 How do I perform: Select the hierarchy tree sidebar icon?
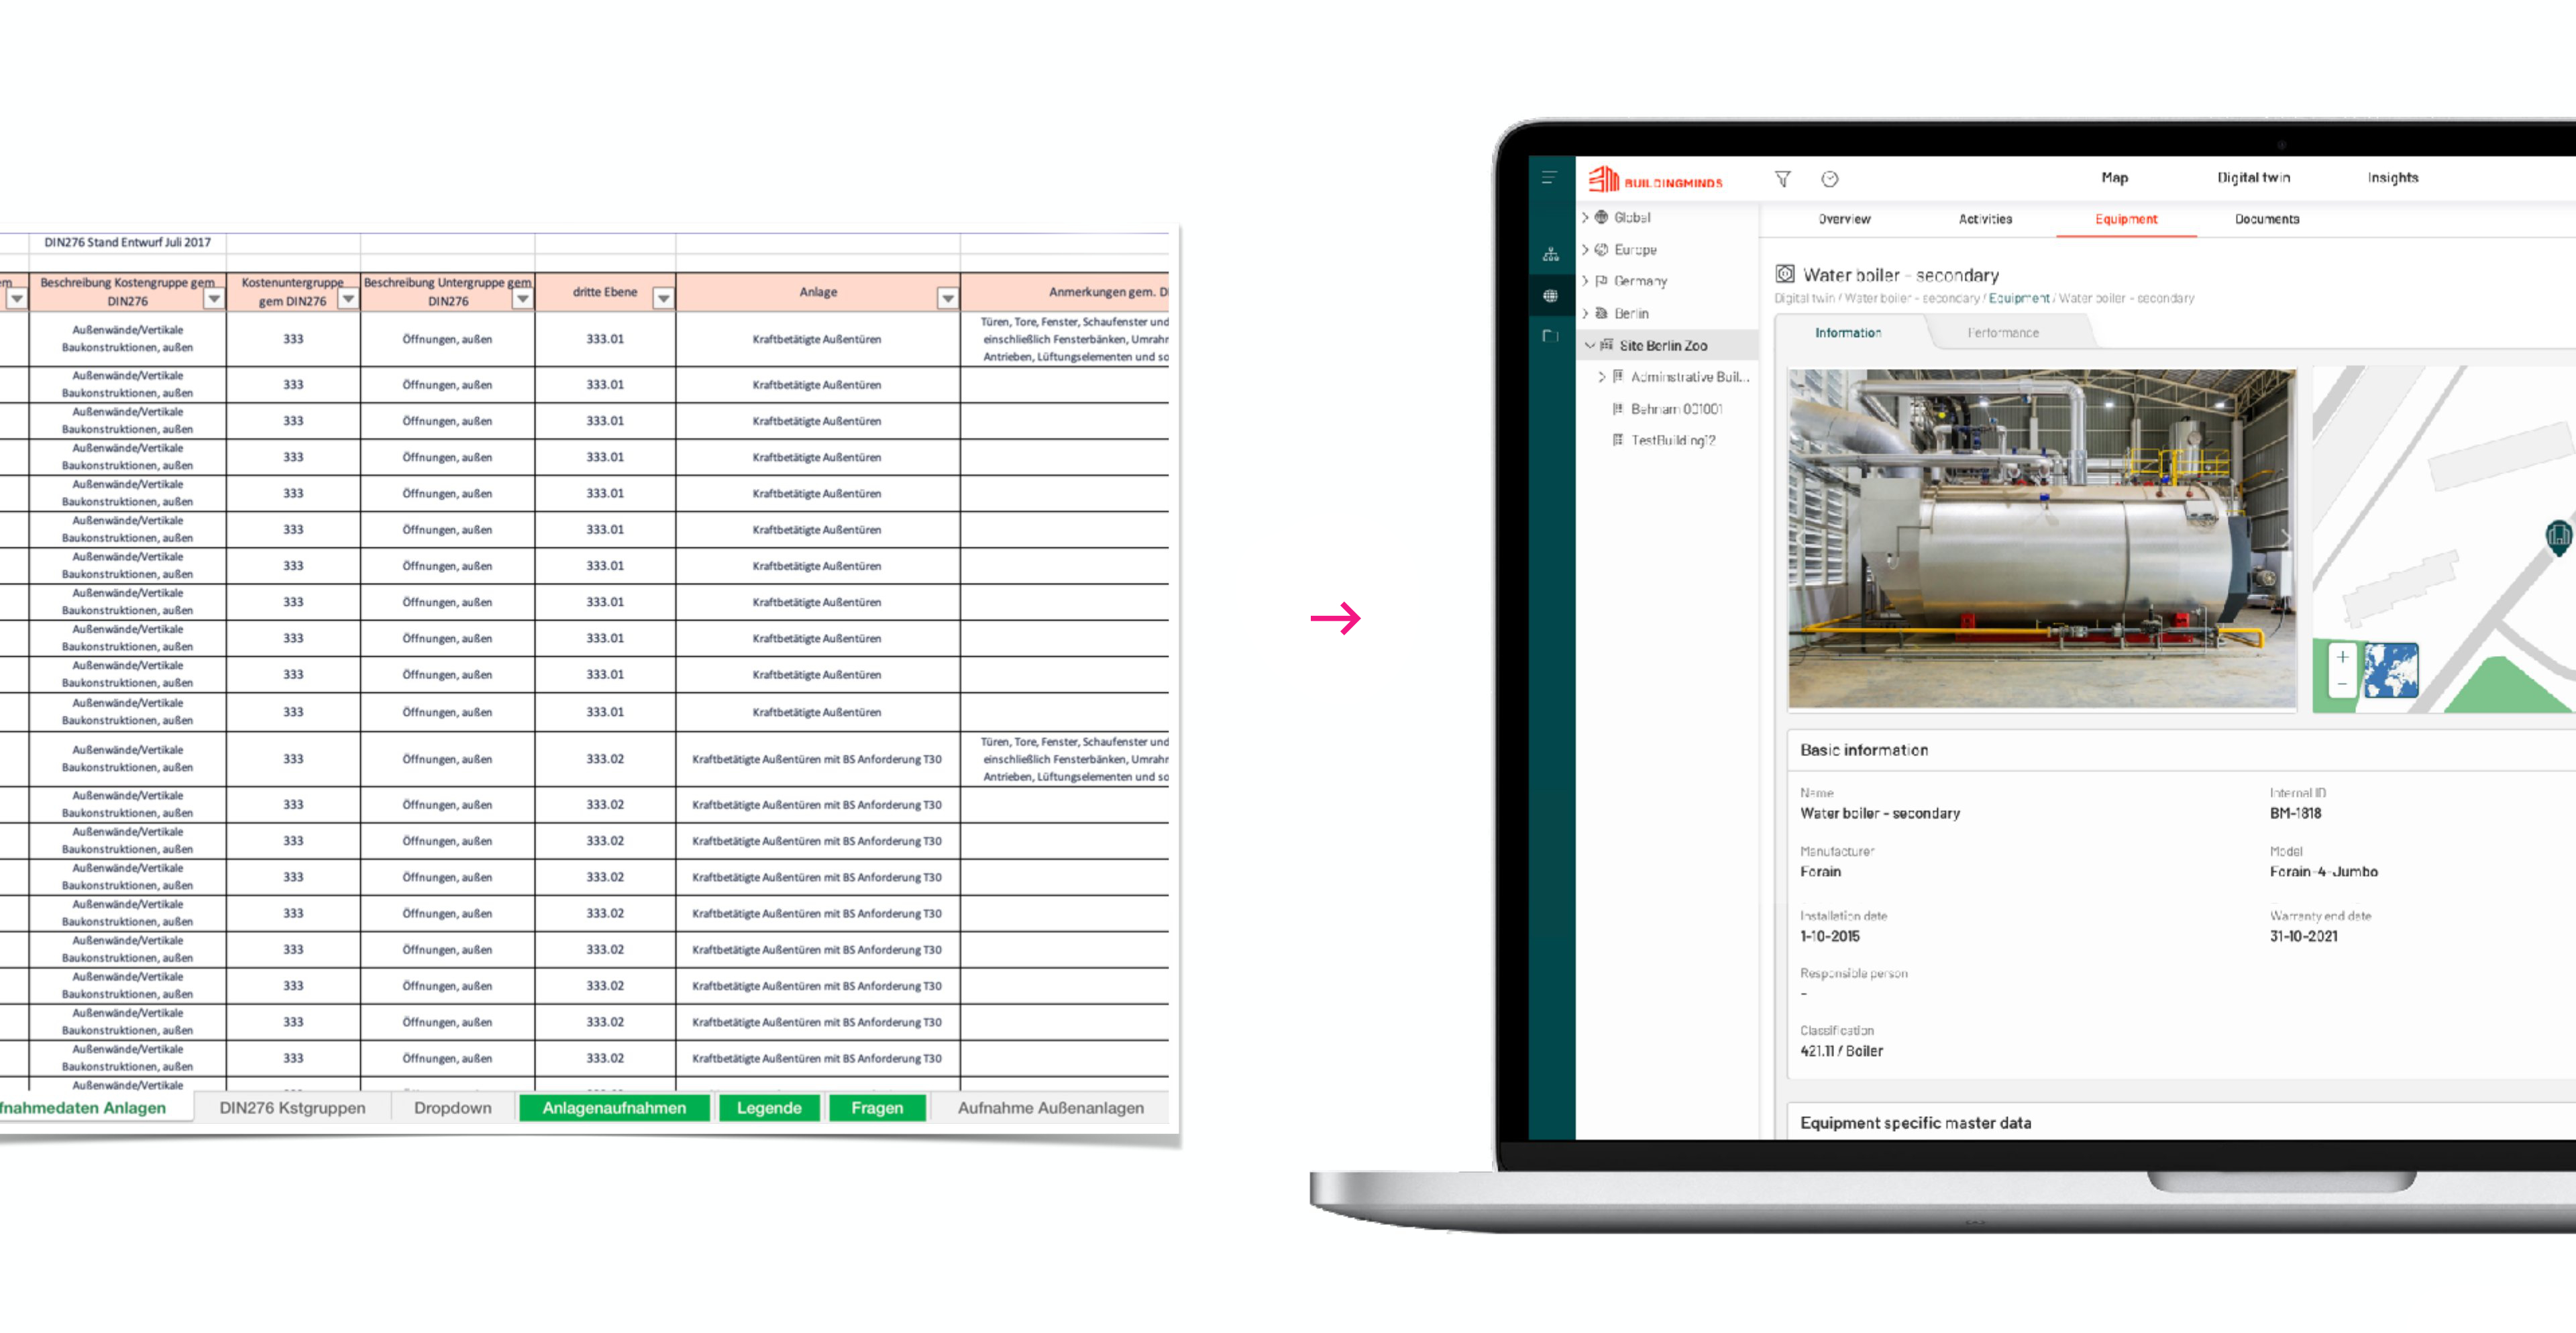1550,254
